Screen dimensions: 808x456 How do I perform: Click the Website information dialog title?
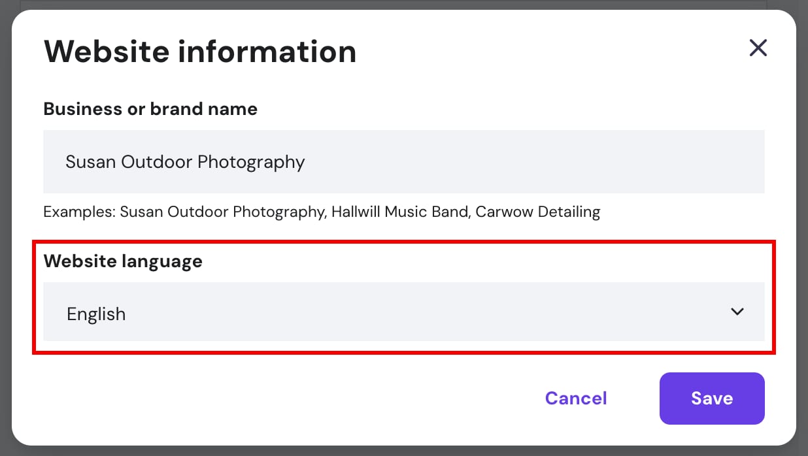(x=199, y=51)
